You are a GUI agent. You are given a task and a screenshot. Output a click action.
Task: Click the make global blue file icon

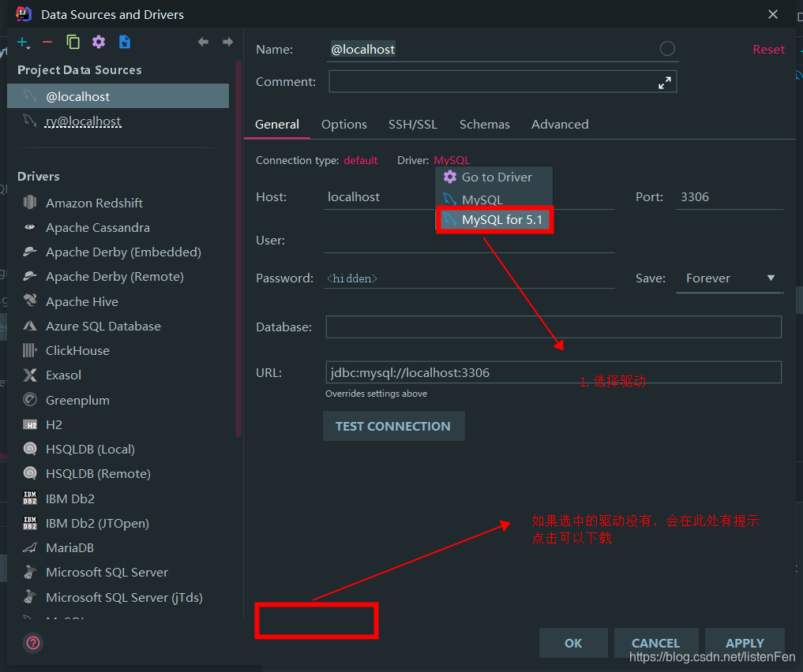click(125, 43)
